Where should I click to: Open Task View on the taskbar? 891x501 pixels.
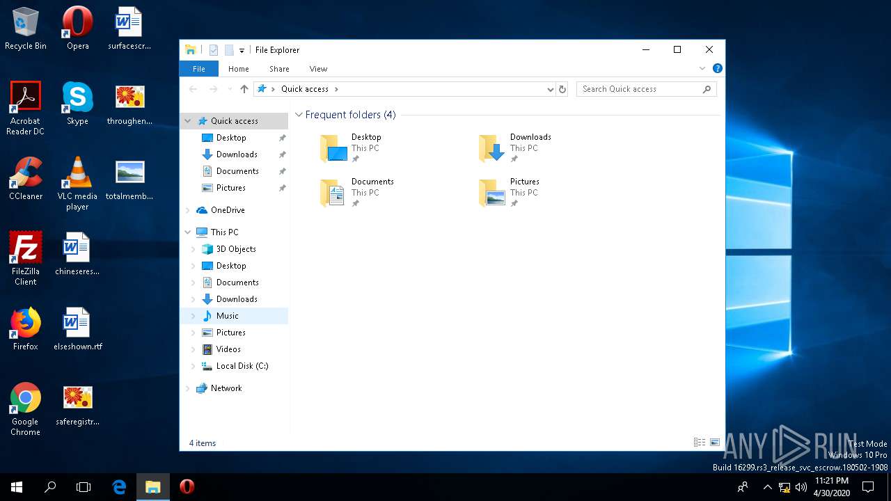[x=84, y=487]
